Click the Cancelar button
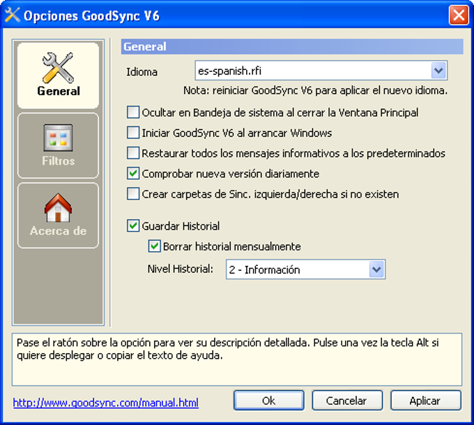This screenshot has height=425, width=474. pos(347,401)
